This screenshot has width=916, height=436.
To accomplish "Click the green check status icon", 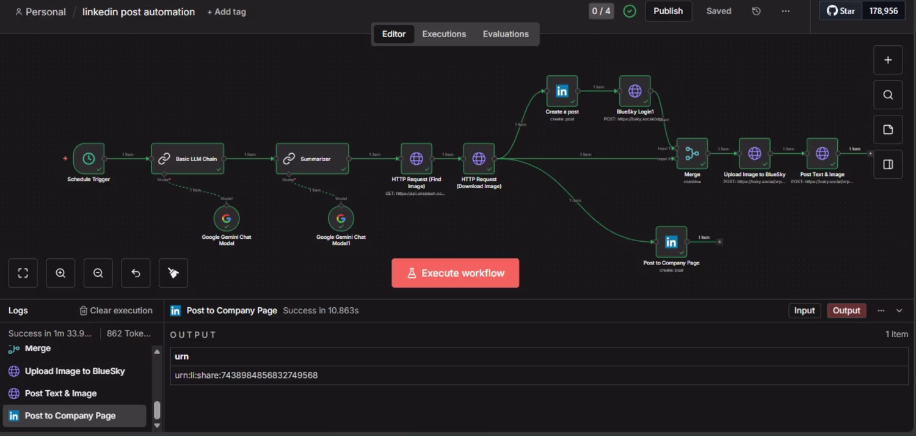I will (x=630, y=11).
